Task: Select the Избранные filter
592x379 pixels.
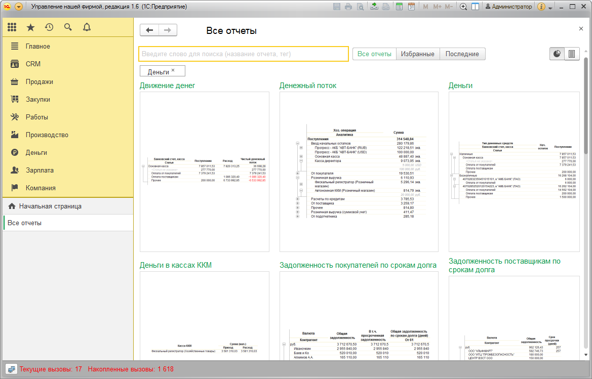Action: 418,54
